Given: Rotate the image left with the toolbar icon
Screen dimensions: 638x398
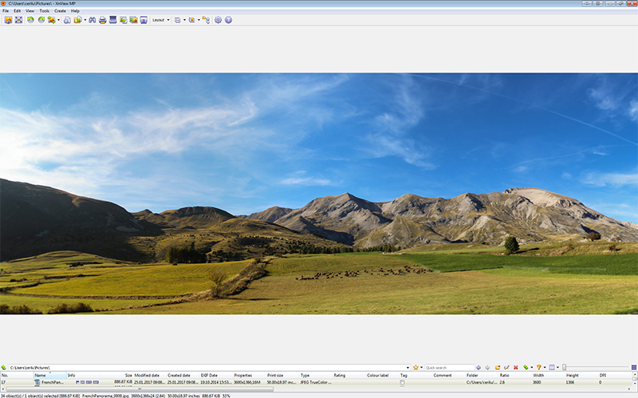Looking at the screenshot, I should point(30,19).
